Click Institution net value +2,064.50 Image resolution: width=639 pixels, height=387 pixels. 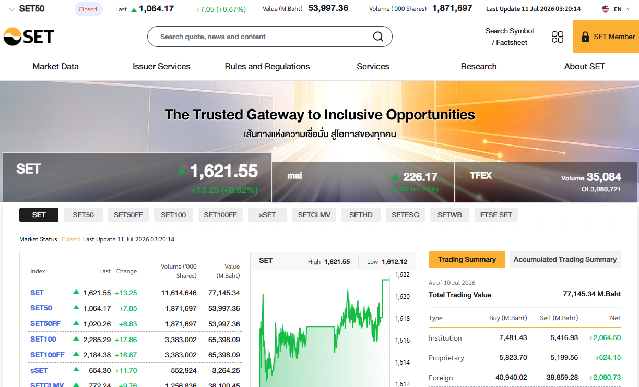pyautogui.click(x=605, y=338)
